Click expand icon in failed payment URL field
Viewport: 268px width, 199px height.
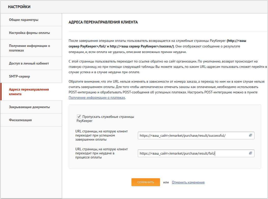coord(250,153)
